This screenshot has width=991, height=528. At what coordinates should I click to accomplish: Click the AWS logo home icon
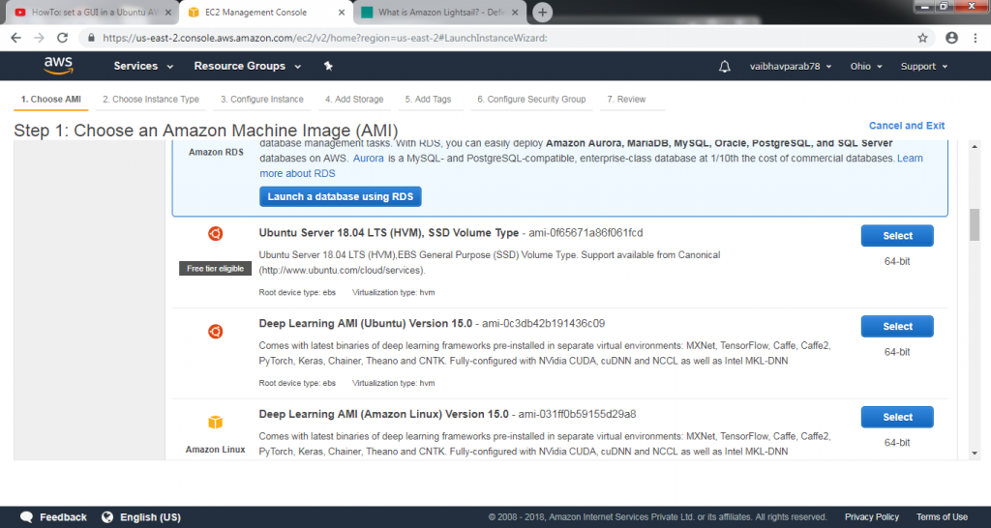[59, 66]
